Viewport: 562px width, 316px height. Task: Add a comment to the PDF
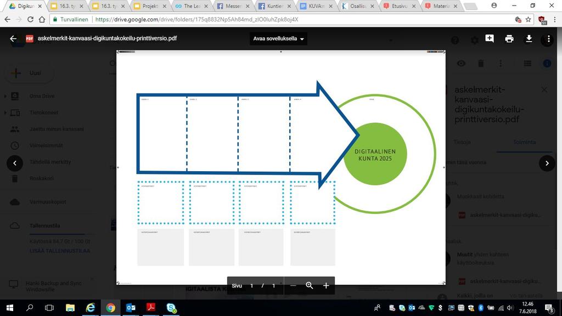[490, 38]
